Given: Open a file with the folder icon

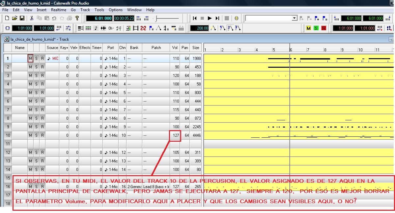Looking at the screenshot, I should click(14, 18).
